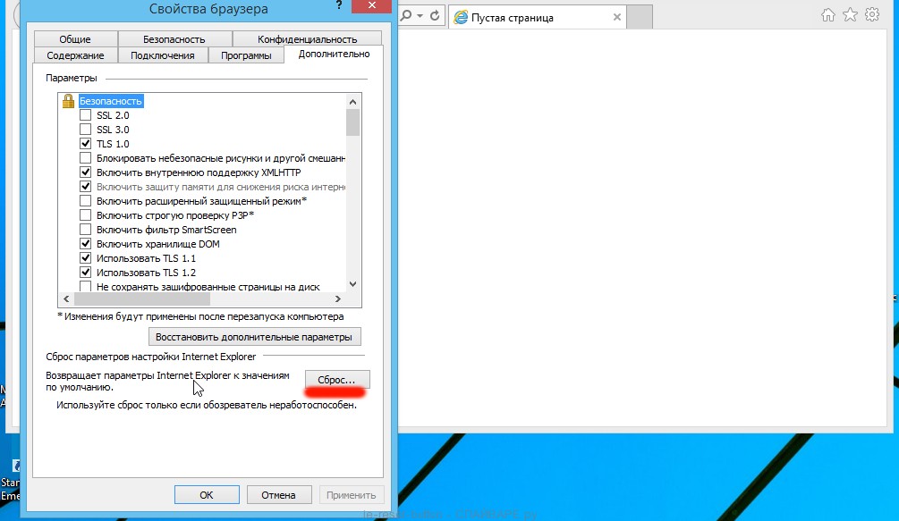Close the Свойства браузера dialog
Screen dimensions: 899x521
[x=371, y=5]
